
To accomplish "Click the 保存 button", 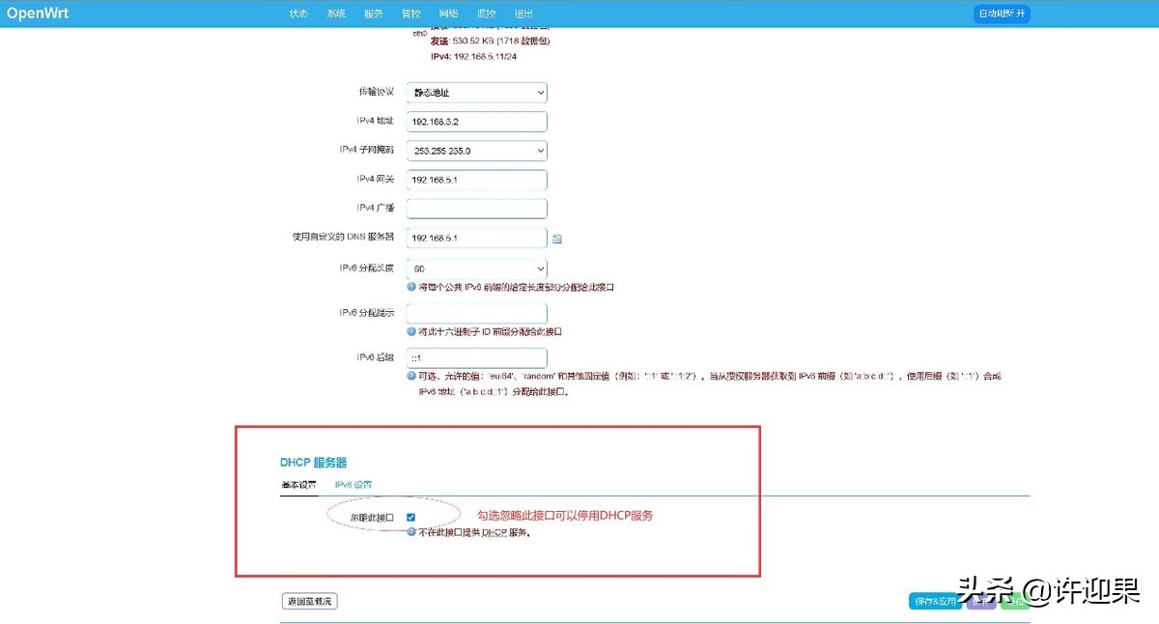I will pyautogui.click(x=981, y=600).
